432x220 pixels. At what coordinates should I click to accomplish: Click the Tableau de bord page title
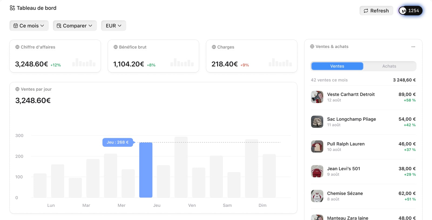click(x=37, y=8)
